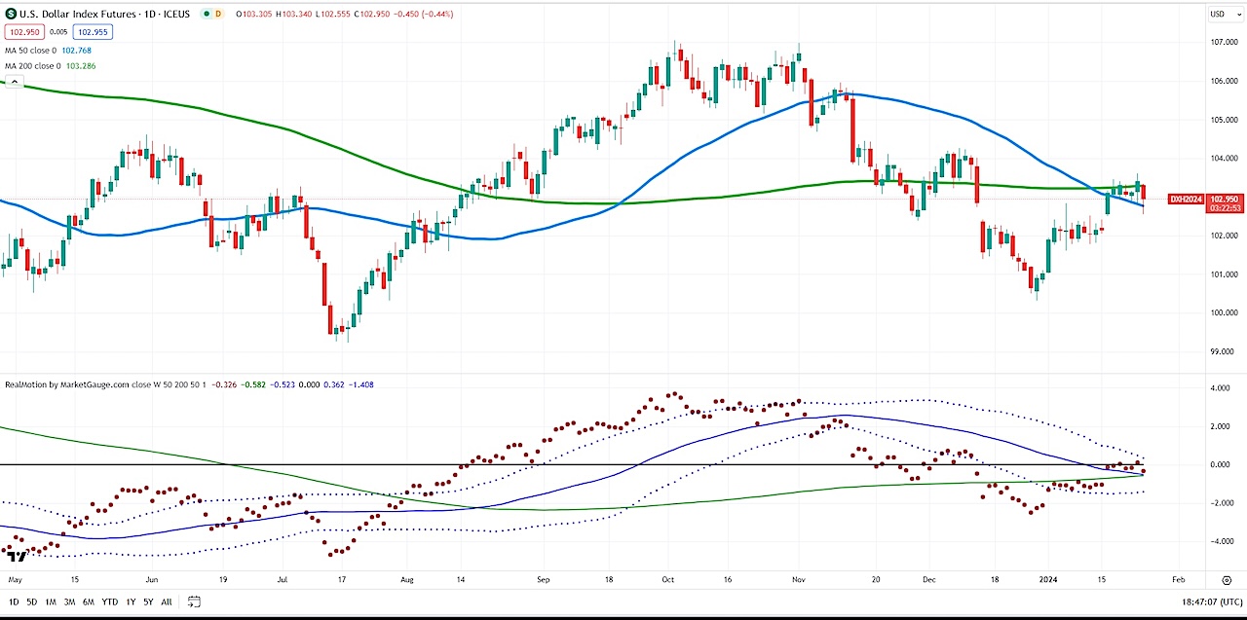Click the RealMotion by MarketGauge indicator title
Screen dimensions: 1247x620
click(65, 384)
